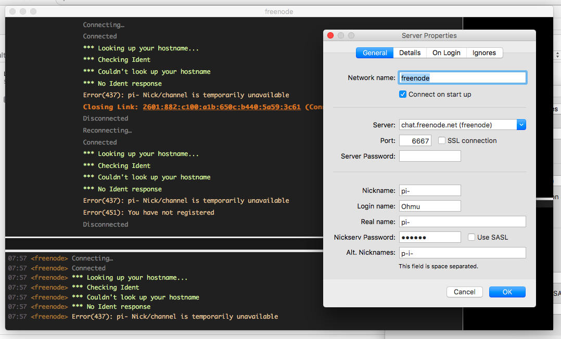Enable SSL connection checkbox
Viewport: 561px width, 339px height.
coord(442,140)
